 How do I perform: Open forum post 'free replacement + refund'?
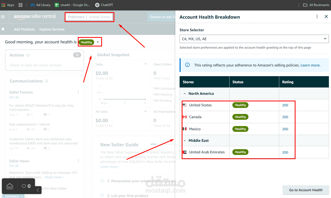click(29, 124)
